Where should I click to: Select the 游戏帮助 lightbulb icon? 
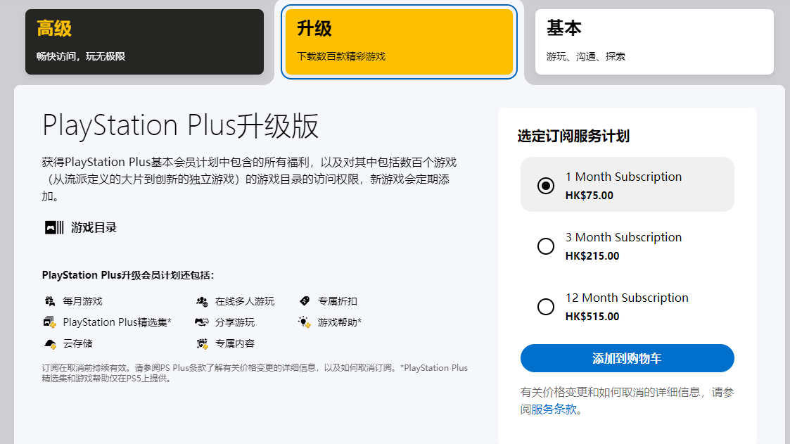(x=305, y=322)
